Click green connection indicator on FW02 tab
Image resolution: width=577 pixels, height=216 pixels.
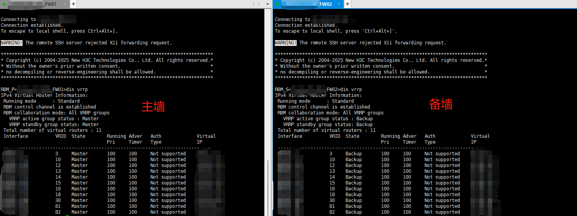(x=277, y=4)
